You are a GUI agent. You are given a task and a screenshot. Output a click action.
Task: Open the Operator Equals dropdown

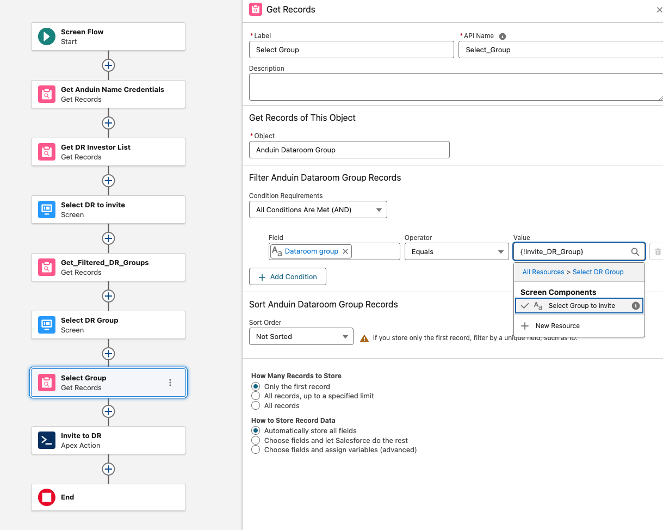point(456,251)
